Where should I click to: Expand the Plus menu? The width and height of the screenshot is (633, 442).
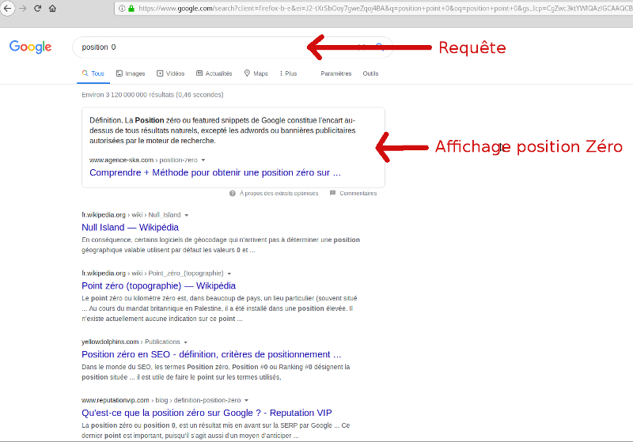point(288,74)
